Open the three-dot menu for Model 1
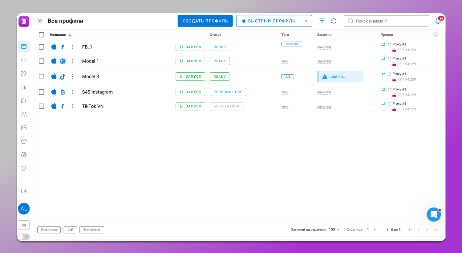 click(73, 61)
